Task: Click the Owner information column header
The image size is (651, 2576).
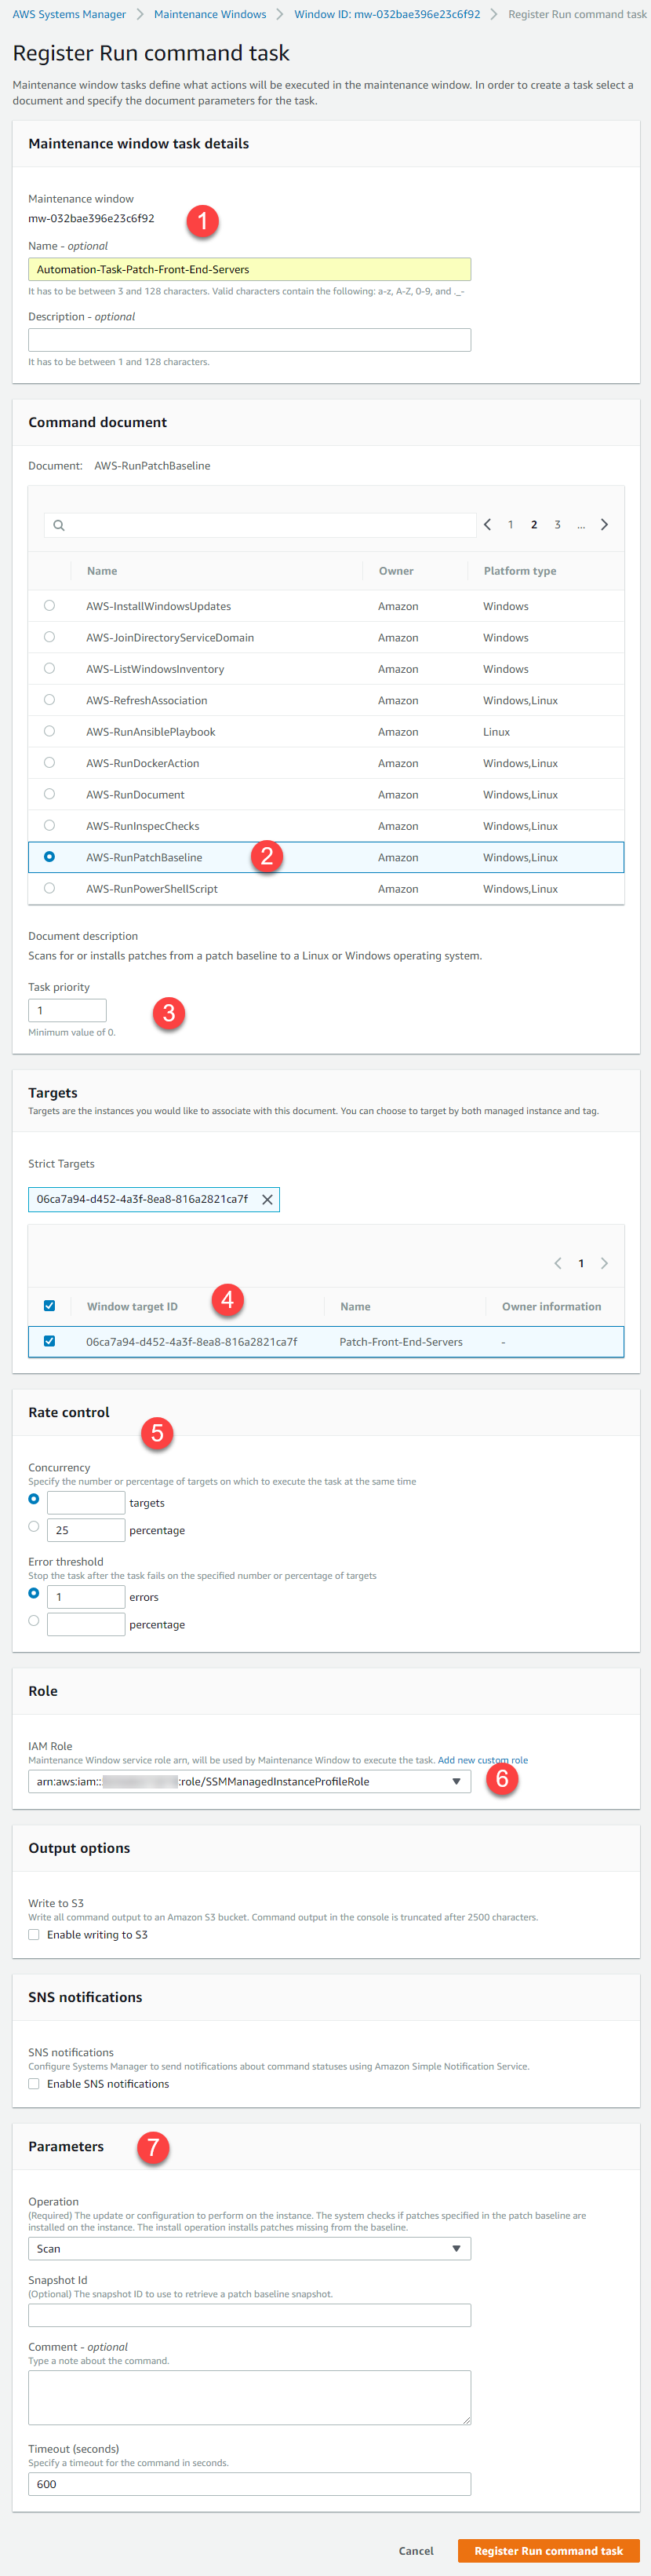Action: tap(551, 1306)
